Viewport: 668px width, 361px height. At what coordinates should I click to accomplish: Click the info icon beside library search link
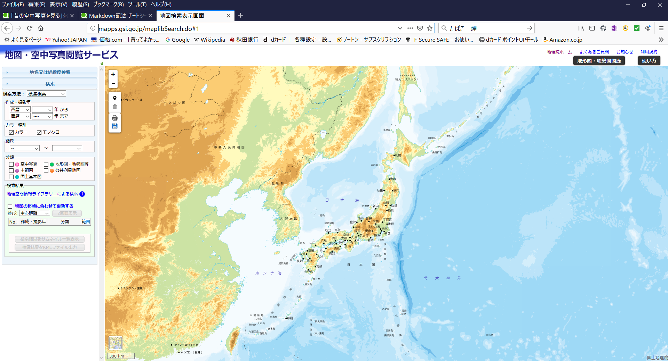tap(82, 194)
